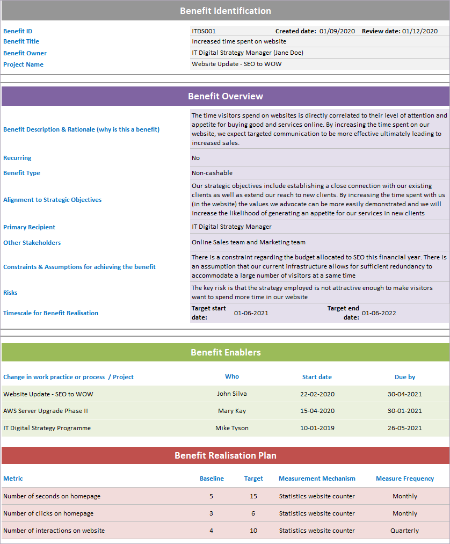Select the Recurring value No

pyautogui.click(x=196, y=157)
